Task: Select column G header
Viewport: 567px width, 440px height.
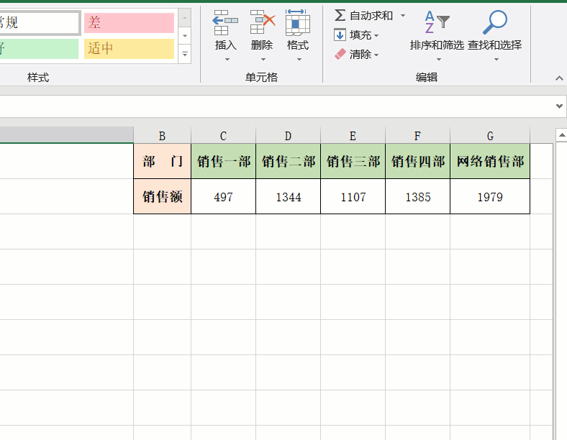Action: pos(490,136)
